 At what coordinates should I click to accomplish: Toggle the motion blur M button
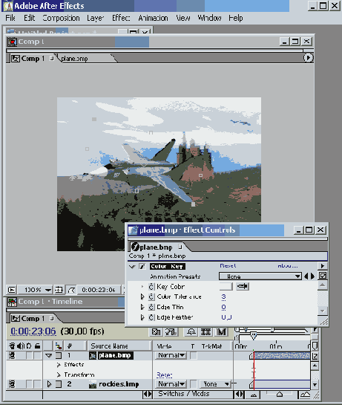point(221,331)
